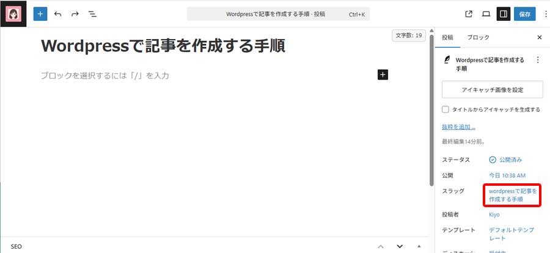550x253 pixels.
Task: Click the site avatar logo icon
Action: pos(13,13)
